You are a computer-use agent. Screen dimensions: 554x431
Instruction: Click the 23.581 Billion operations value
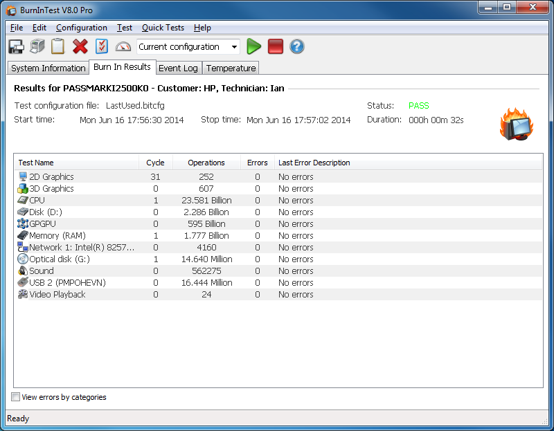(x=206, y=200)
